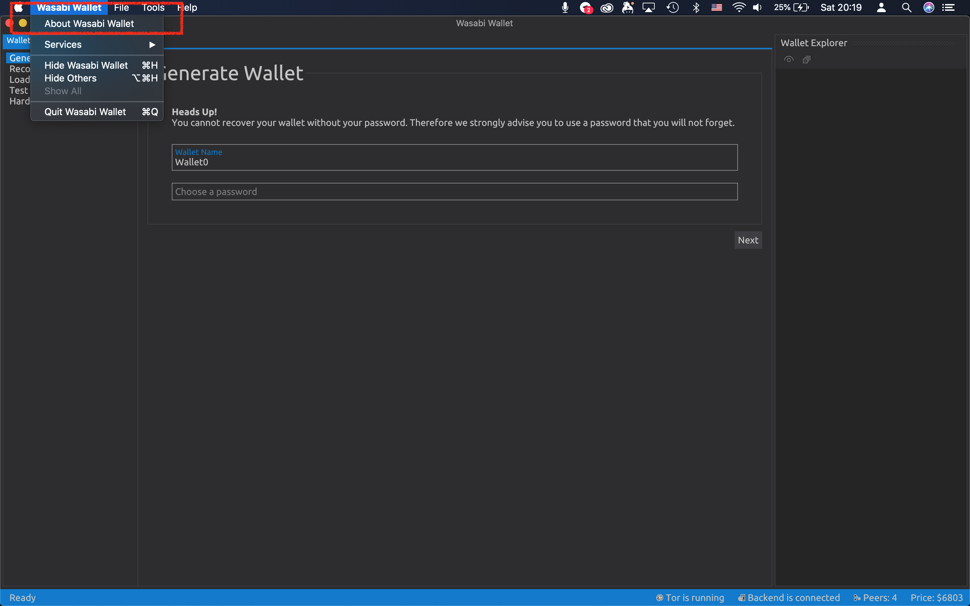Click the Price status text
The image size is (970, 606).
(936, 598)
